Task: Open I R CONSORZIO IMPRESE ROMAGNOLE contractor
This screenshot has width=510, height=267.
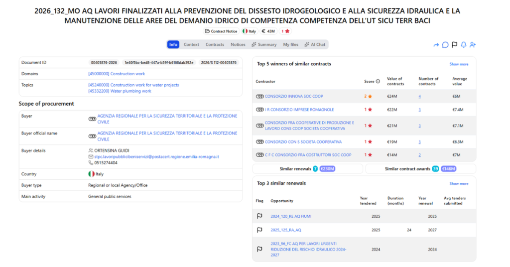Action: click(x=299, y=110)
